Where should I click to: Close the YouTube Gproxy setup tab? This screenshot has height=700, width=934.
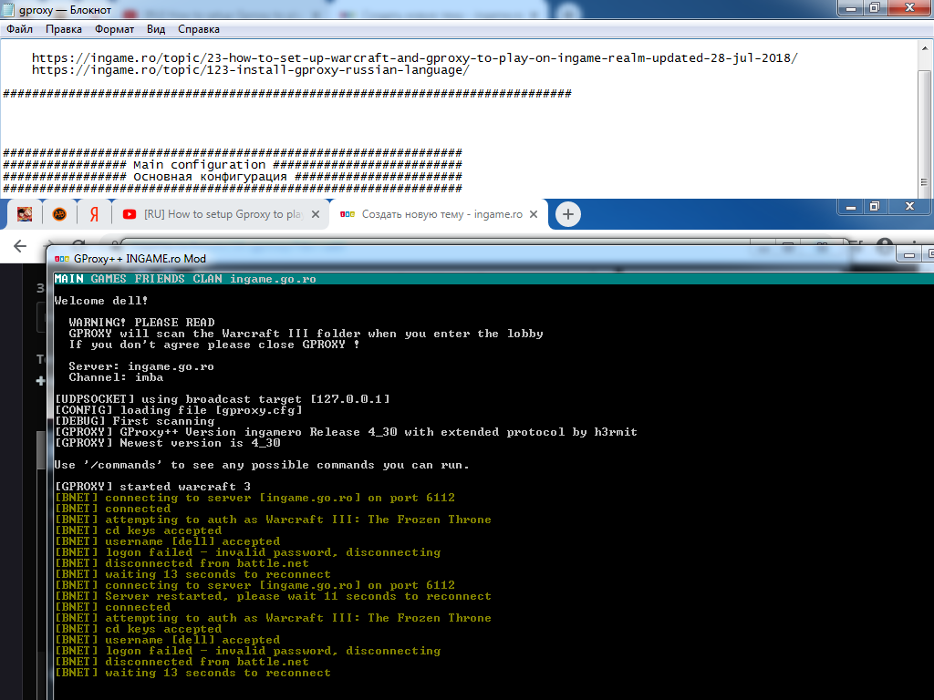(x=317, y=214)
